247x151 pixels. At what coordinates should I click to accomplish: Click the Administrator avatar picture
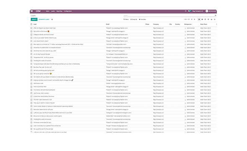(x=207, y=11)
